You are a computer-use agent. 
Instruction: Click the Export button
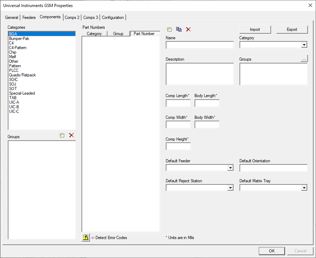click(292, 29)
